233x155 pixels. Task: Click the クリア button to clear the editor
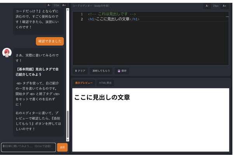(x=80, y=71)
